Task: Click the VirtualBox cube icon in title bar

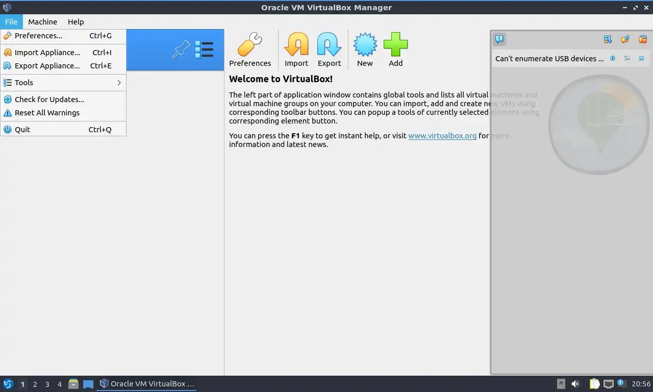Action: coord(7,7)
